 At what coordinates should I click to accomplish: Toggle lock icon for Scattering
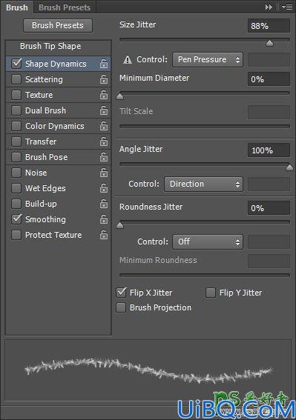tap(104, 79)
